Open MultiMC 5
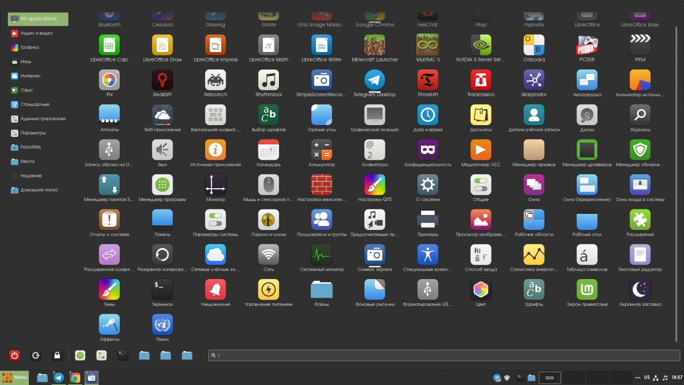The width and height of the screenshot is (684, 385). pyautogui.click(x=428, y=45)
